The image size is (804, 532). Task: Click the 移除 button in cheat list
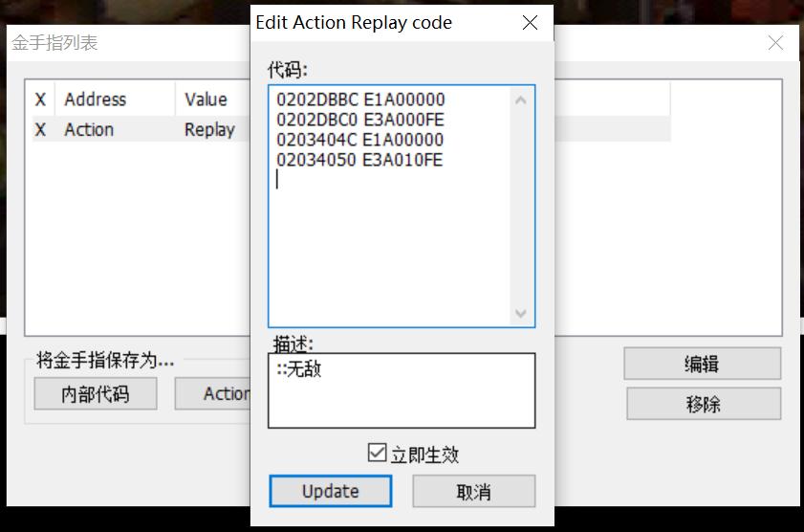pos(704,404)
